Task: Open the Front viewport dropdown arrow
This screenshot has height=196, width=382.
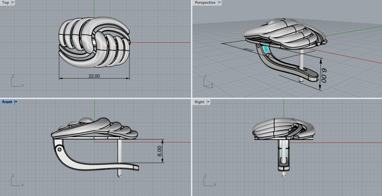Action: 16,102
